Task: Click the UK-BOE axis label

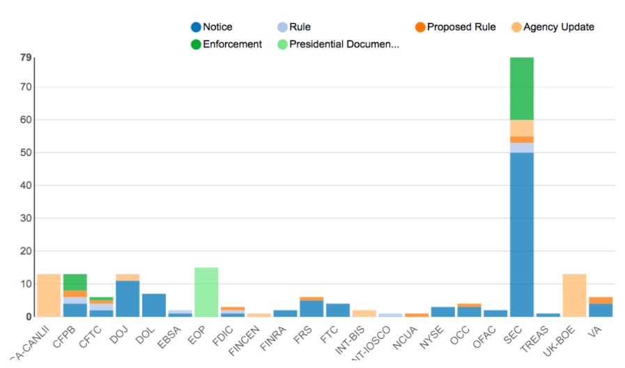Action: (560, 342)
